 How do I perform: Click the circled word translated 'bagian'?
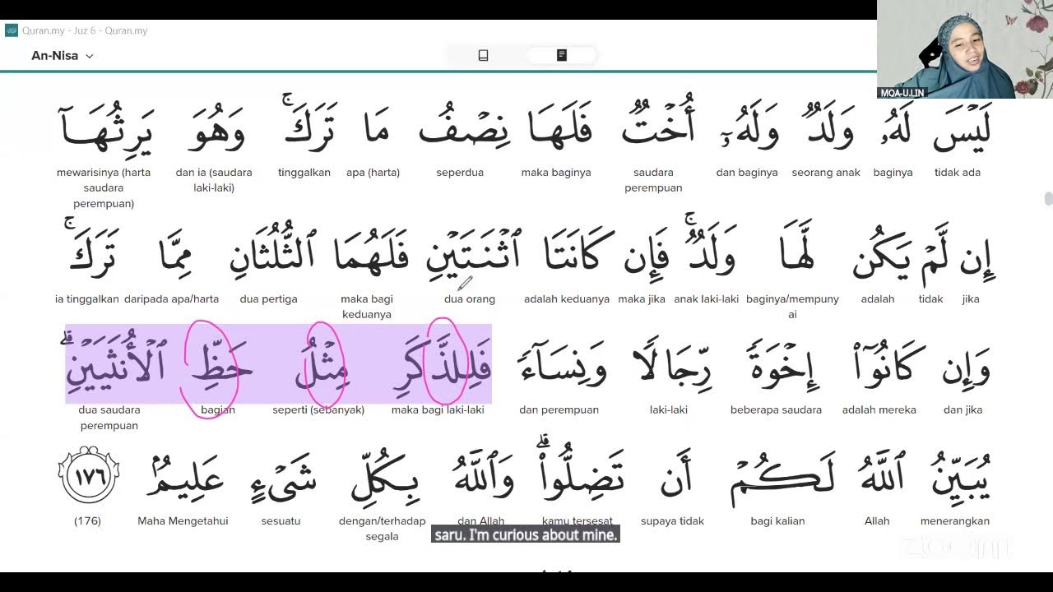(220, 366)
